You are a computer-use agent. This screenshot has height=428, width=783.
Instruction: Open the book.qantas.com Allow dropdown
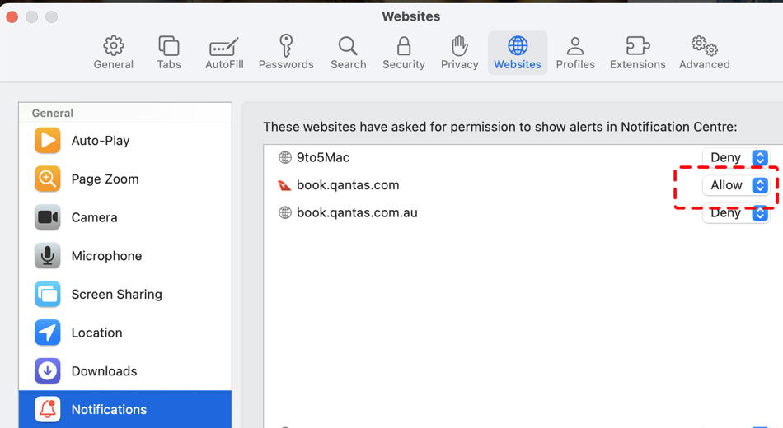(x=736, y=185)
